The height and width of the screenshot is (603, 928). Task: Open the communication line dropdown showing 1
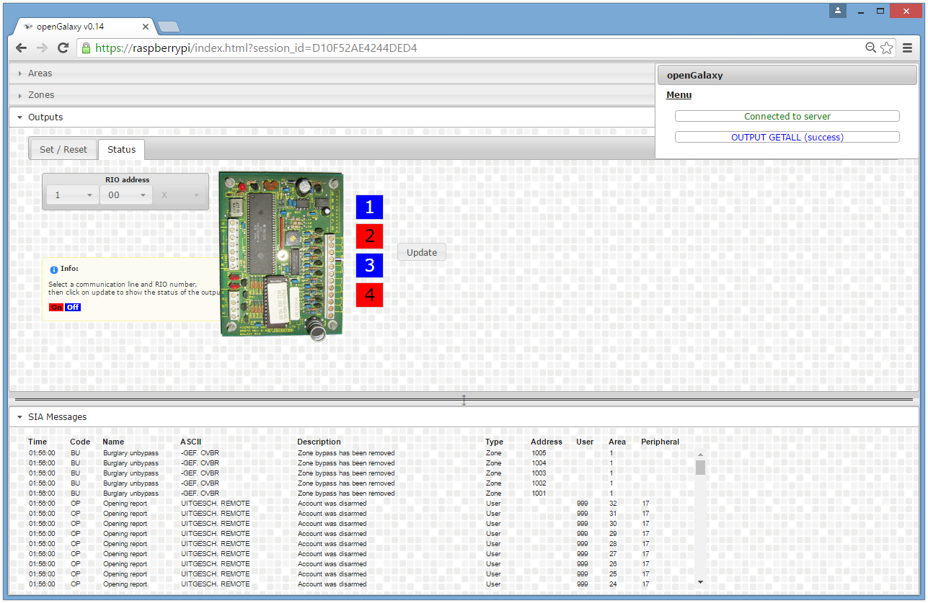[73, 195]
